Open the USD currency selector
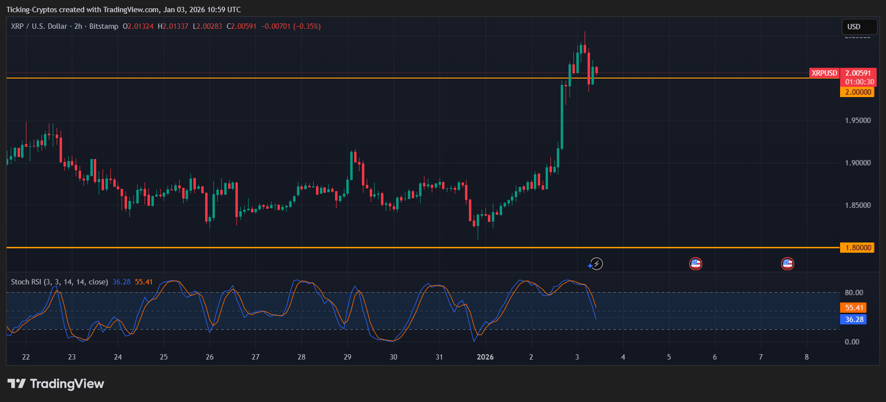 tap(859, 27)
